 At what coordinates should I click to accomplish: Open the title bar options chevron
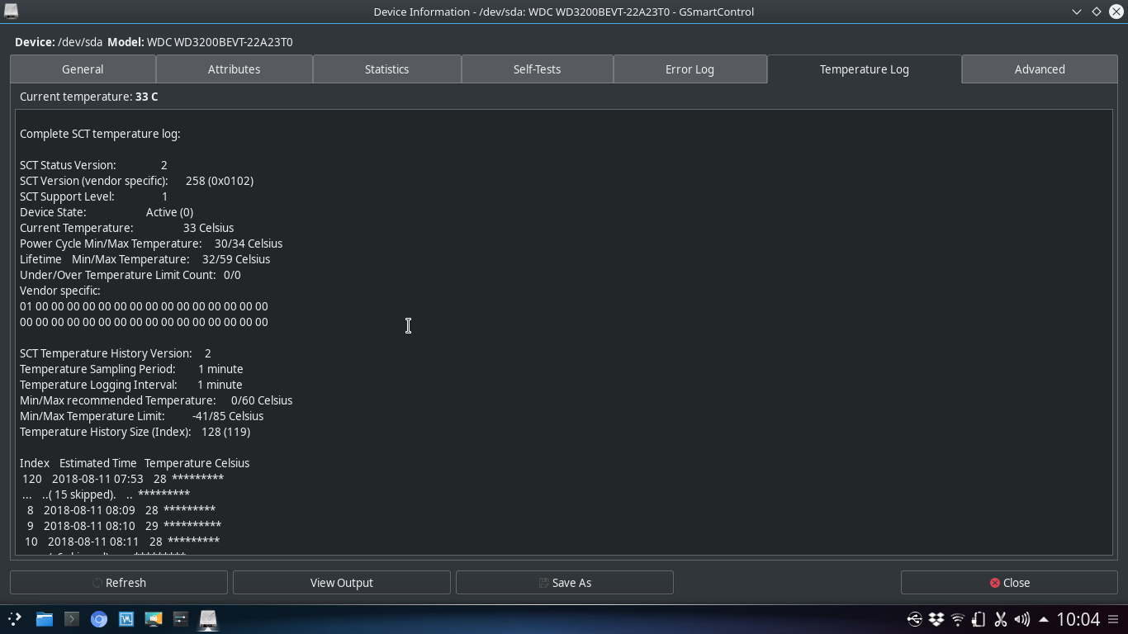[1076, 12]
